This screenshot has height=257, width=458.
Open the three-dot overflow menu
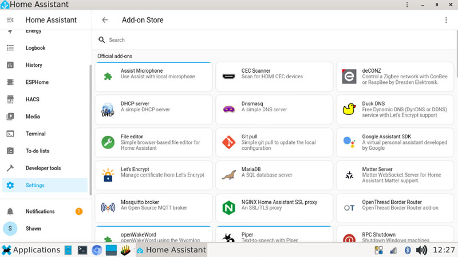coord(446,20)
